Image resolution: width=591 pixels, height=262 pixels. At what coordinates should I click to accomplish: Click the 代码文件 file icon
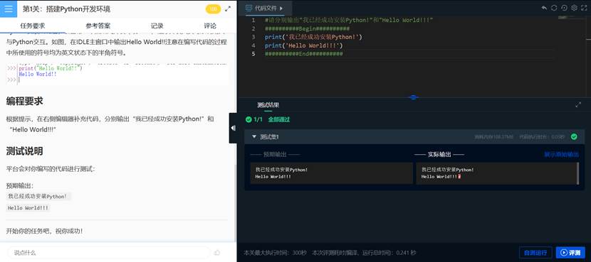coord(249,8)
